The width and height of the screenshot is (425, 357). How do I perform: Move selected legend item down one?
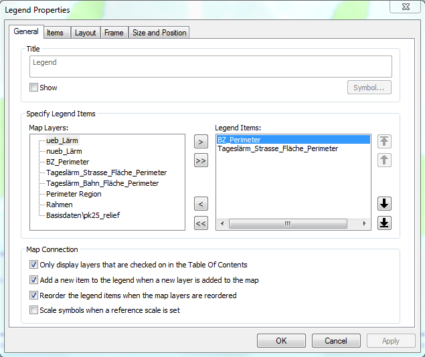pyautogui.click(x=384, y=204)
